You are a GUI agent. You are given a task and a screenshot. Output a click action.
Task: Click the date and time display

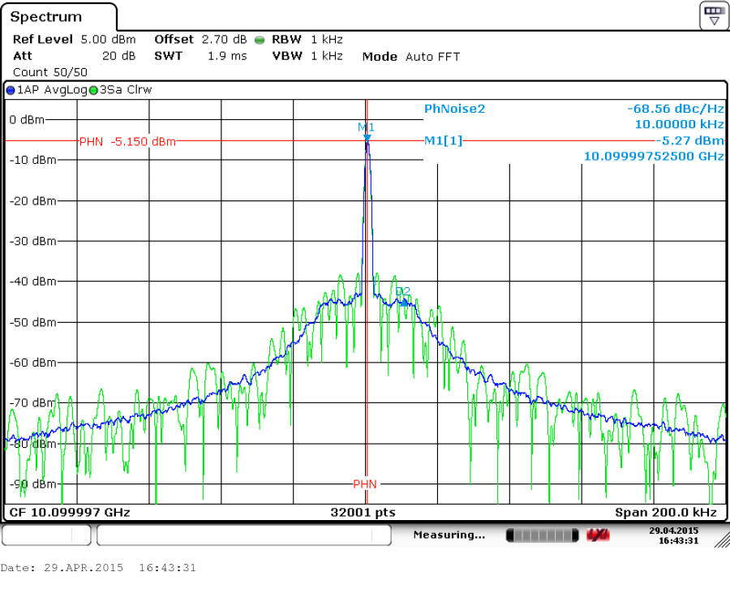point(672,535)
